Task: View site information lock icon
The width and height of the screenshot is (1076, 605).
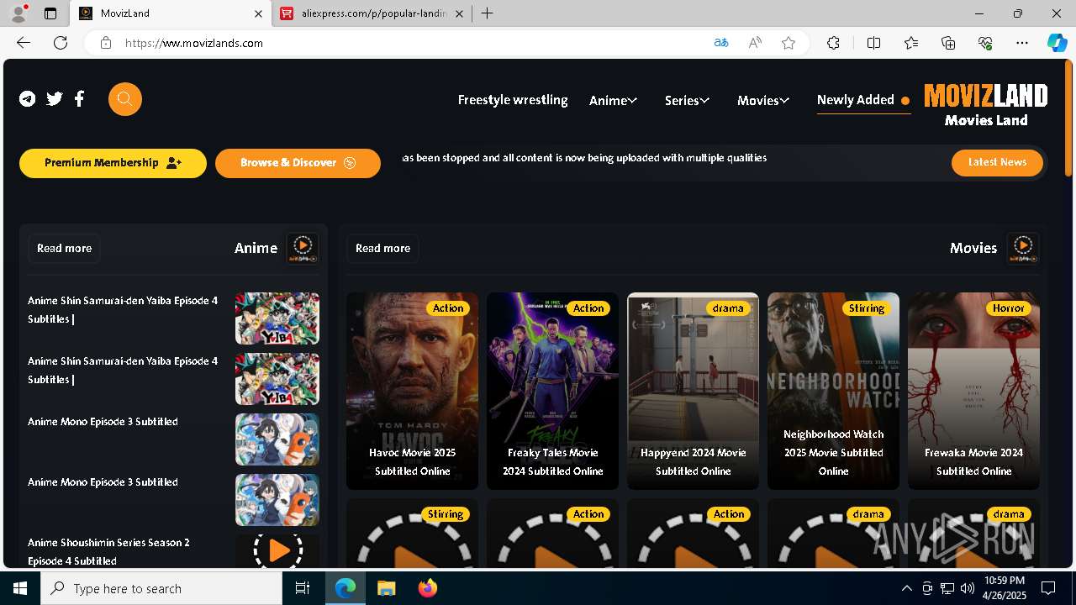Action: tap(105, 43)
